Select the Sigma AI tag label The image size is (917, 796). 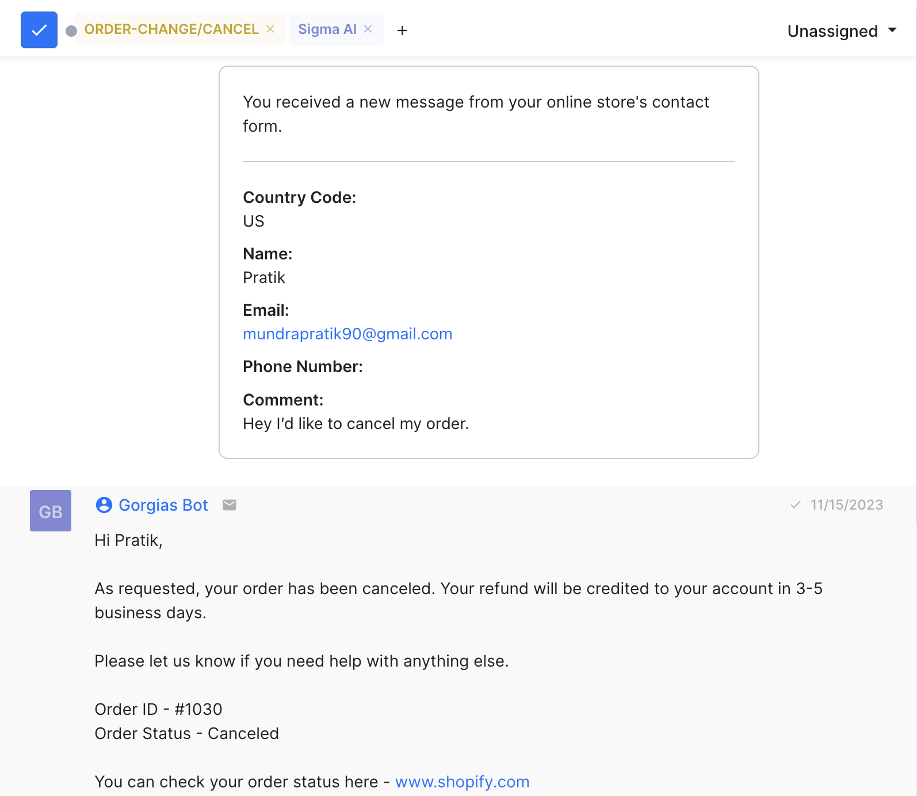(327, 29)
